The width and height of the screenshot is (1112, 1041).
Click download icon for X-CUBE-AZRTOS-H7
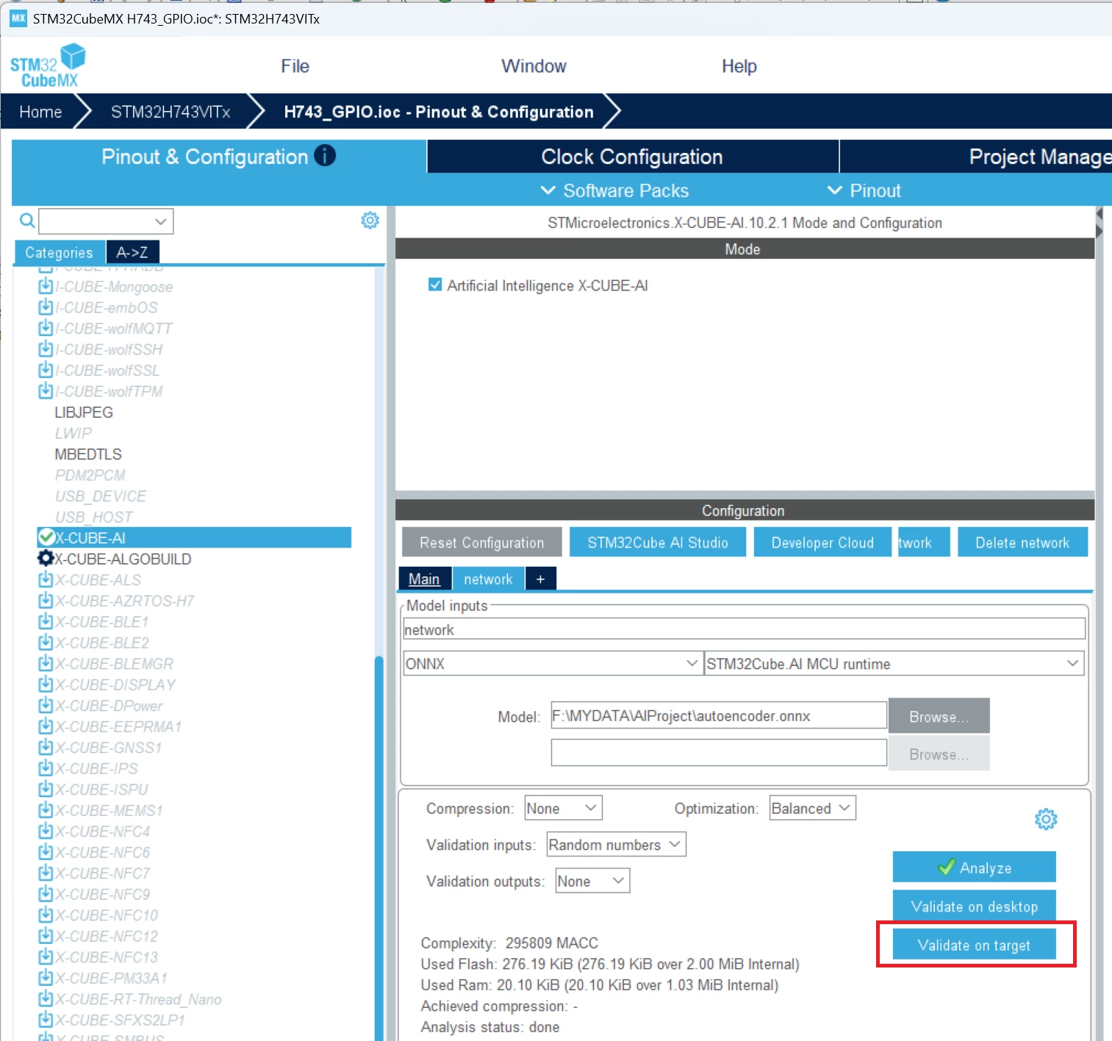pos(46,600)
